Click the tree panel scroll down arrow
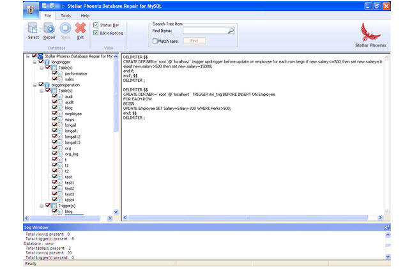412x269 pixels. (116, 212)
